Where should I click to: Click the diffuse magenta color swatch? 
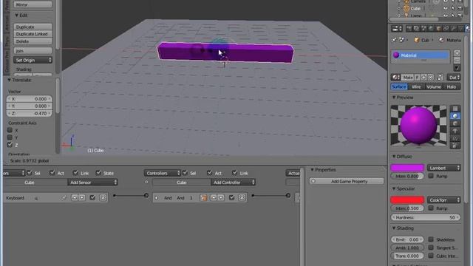(x=407, y=168)
